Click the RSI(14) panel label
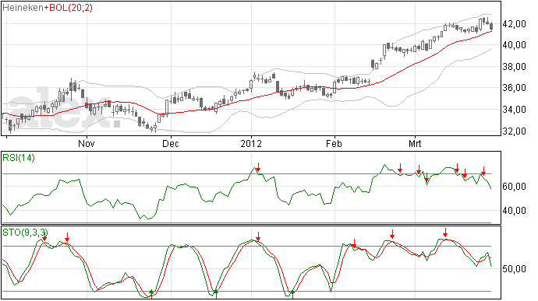 (x=19, y=158)
